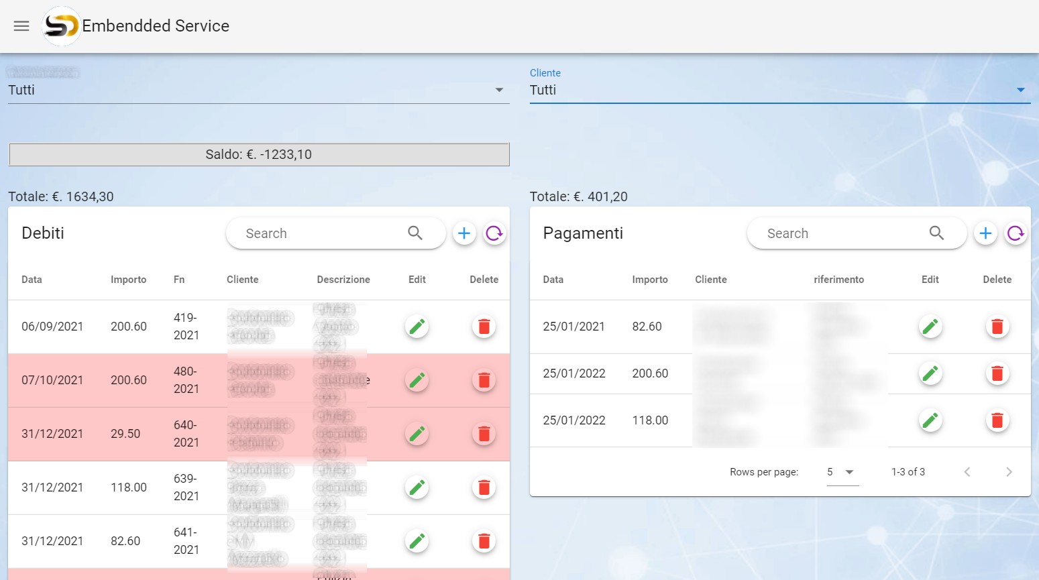Edit the debit row Fn 480-2021
The height and width of the screenshot is (580, 1039).
(417, 380)
